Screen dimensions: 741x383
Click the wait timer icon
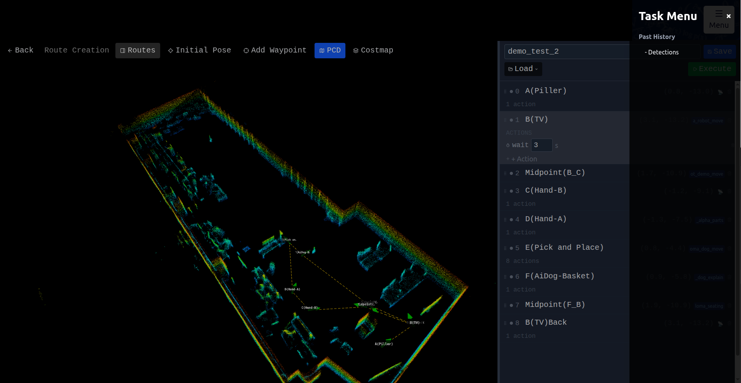tap(508, 145)
